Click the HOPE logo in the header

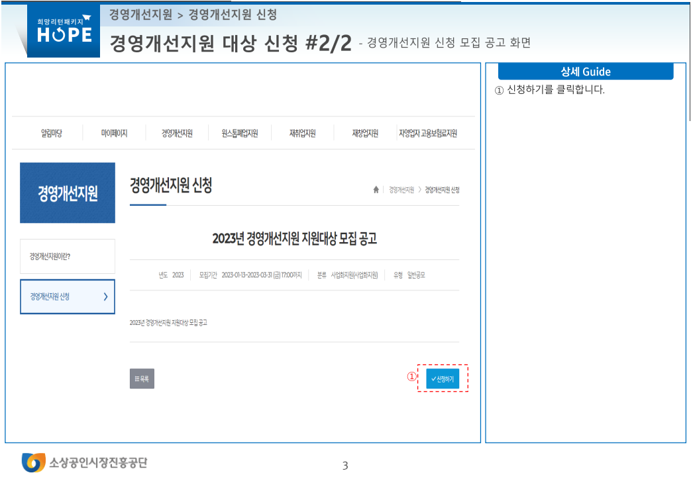coord(63,31)
